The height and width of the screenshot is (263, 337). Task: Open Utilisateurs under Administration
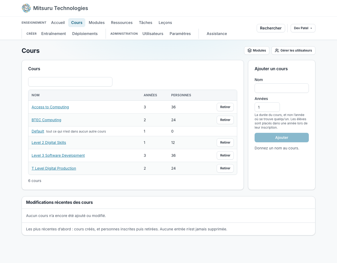[x=153, y=34]
